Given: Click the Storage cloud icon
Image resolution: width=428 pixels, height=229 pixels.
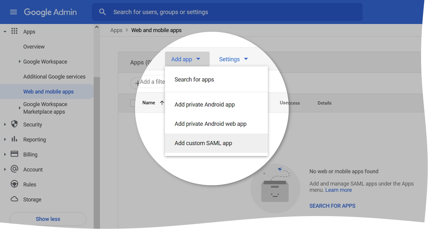Looking at the screenshot, I should pyautogui.click(x=14, y=199).
